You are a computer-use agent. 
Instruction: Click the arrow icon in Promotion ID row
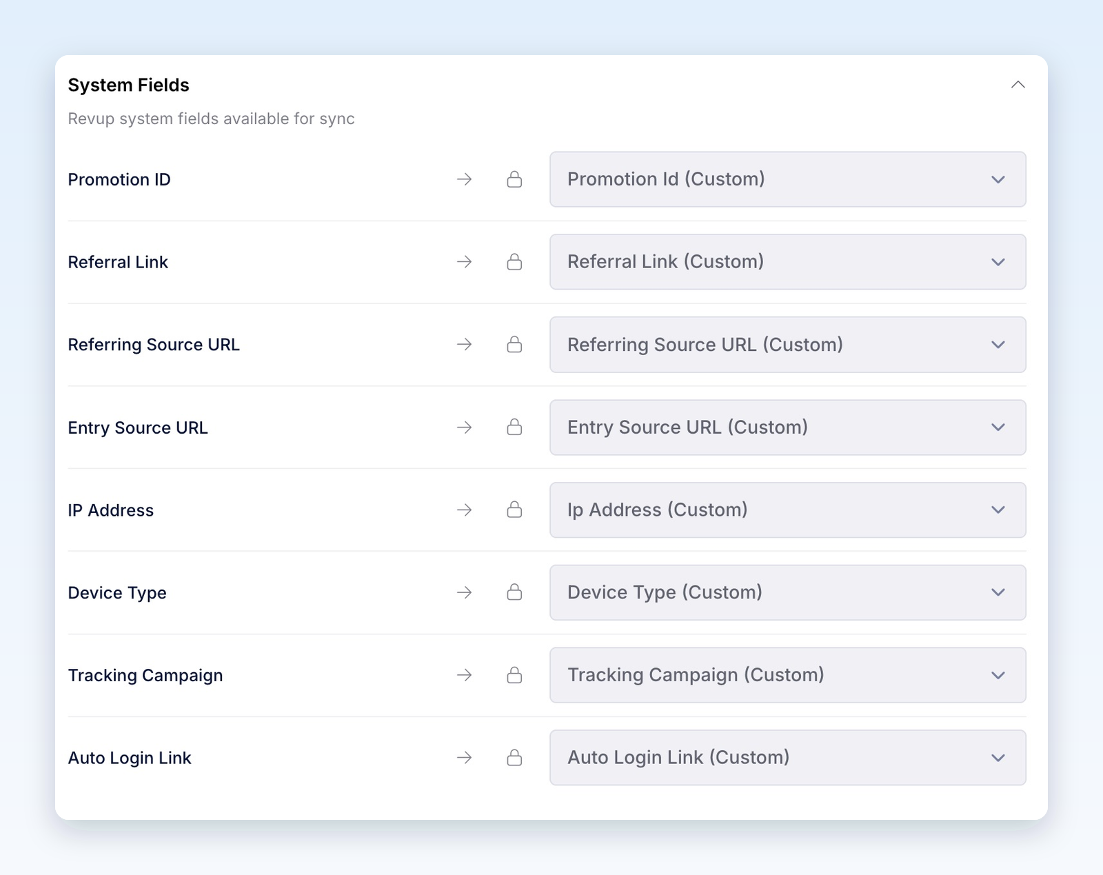pyautogui.click(x=465, y=179)
